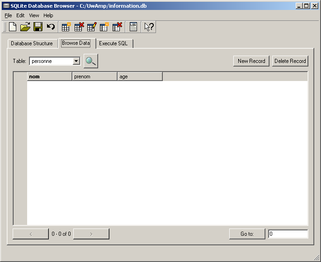The height and width of the screenshot is (262, 321).
Task: Click the magnifying glass search button
Action: 91,61
